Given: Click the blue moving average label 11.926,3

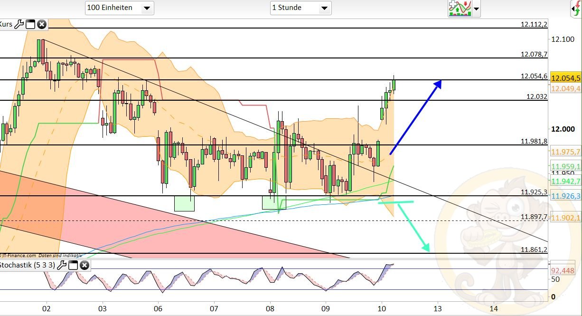Looking at the screenshot, I should (566, 196).
